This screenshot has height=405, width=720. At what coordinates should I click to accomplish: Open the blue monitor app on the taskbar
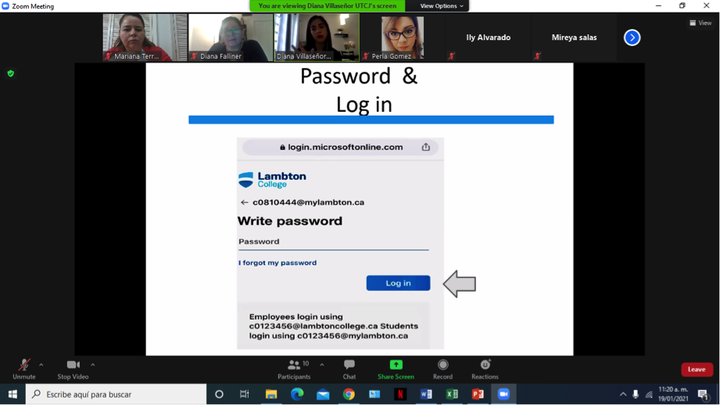click(x=374, y=394)
